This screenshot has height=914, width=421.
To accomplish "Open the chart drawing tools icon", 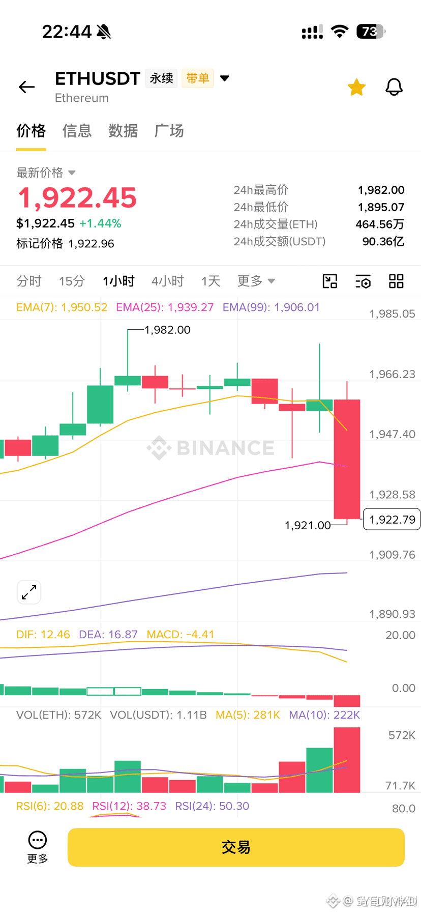I will (x=330, y=281).
